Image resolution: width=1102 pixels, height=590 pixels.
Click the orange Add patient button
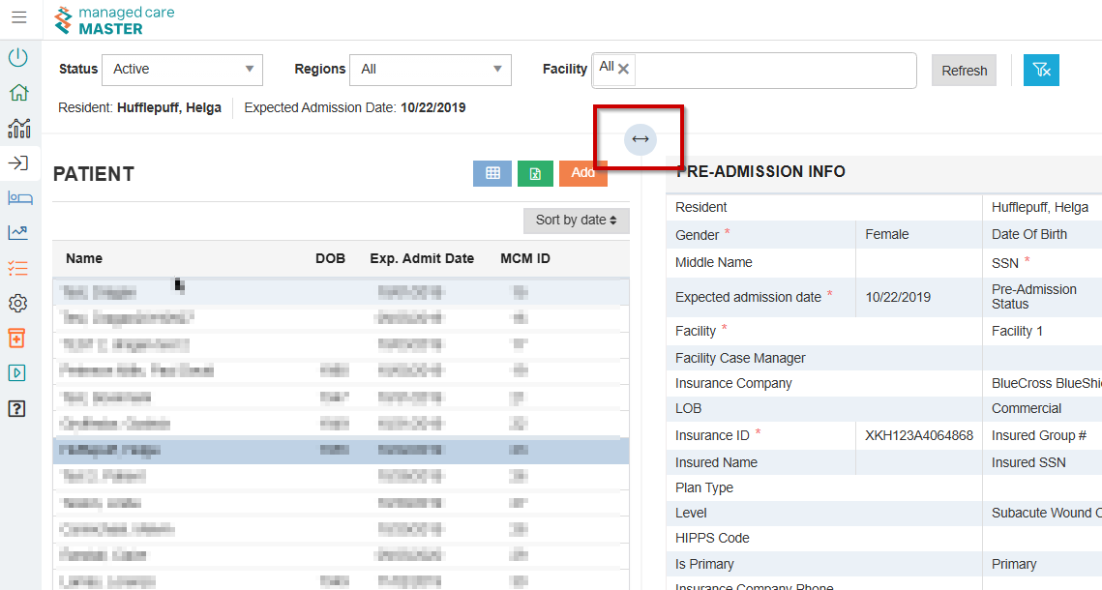582,173
